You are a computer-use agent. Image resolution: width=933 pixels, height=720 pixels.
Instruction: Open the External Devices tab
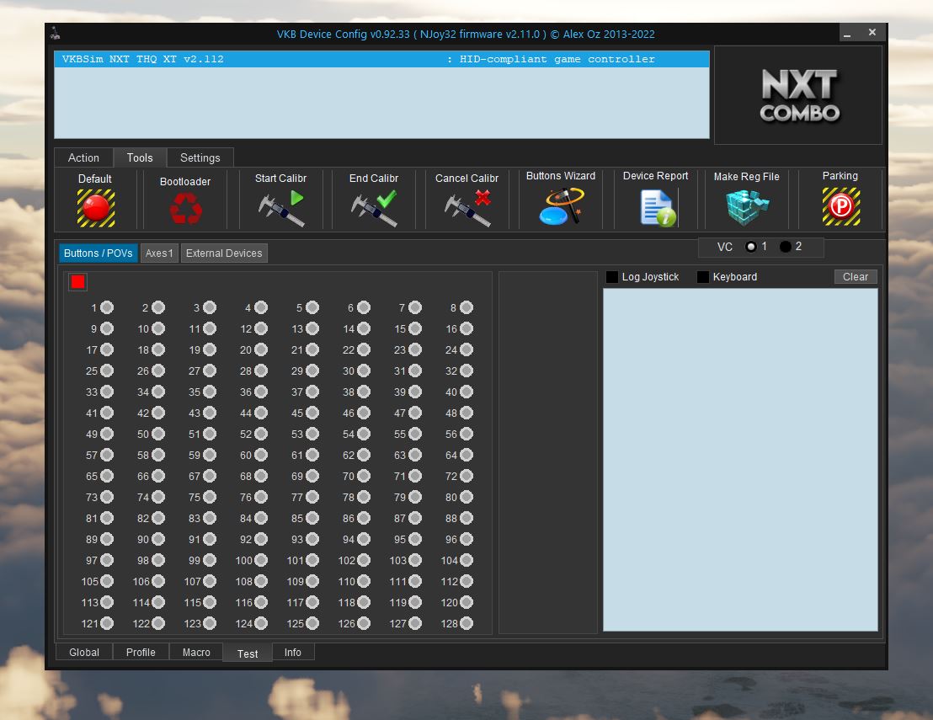tap(224, 253)
